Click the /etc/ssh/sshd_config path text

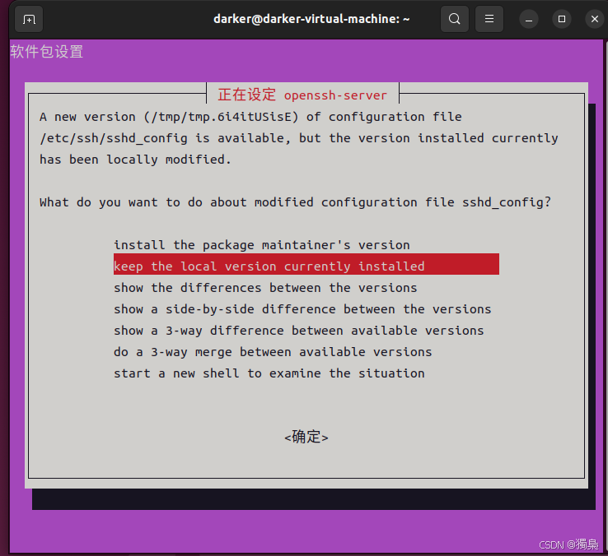pyautogui.click(x=114, y=138)
